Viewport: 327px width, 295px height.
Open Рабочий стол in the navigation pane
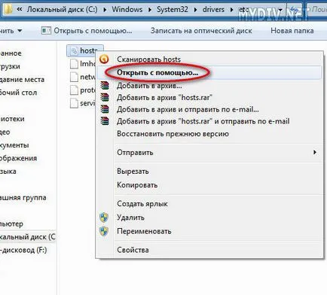pyautogui.click(x=18, y=93)
